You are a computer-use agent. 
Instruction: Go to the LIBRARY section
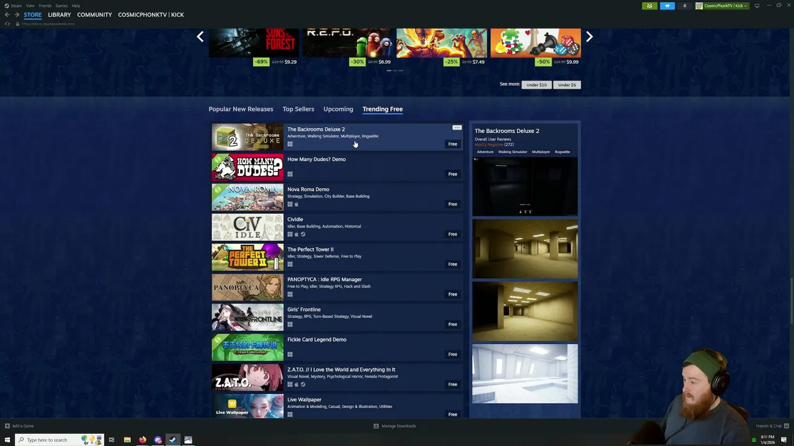[x=60, y=14]
